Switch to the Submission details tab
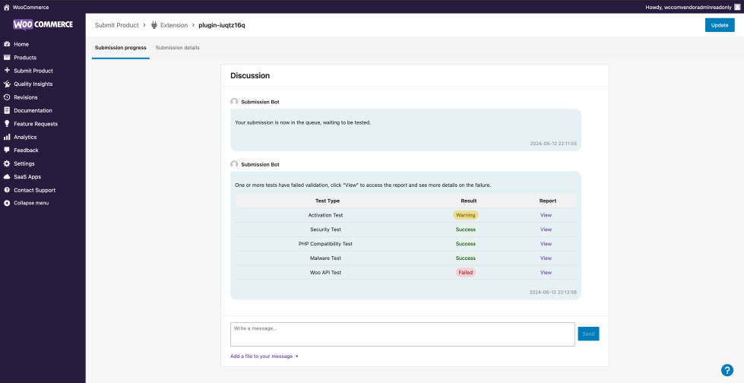The width and height of the screenshot is (744, 383). click(178, 48)
